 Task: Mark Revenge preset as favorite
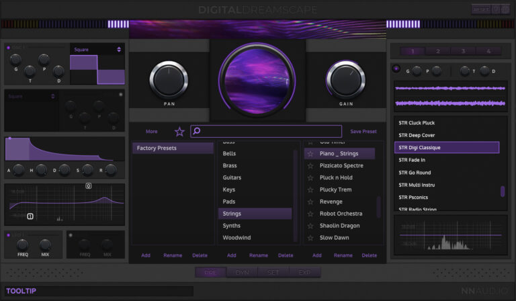(x=310, y=202)
